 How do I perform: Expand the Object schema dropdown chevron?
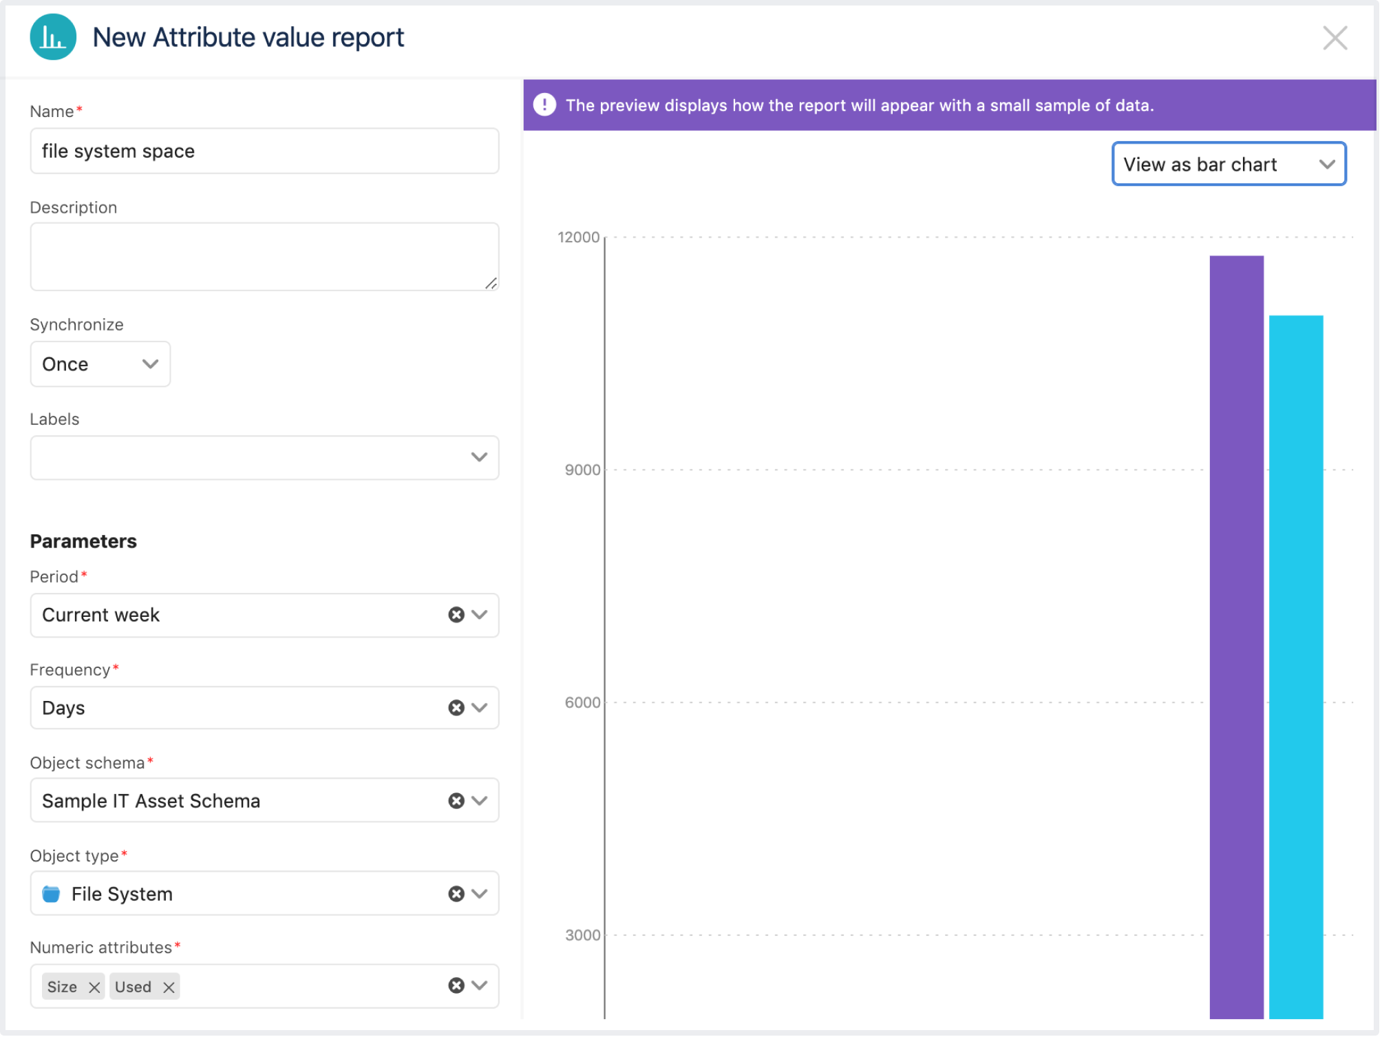tap(480, 802)
